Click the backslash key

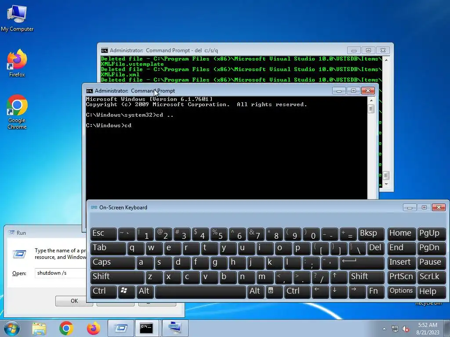[357, 248]
